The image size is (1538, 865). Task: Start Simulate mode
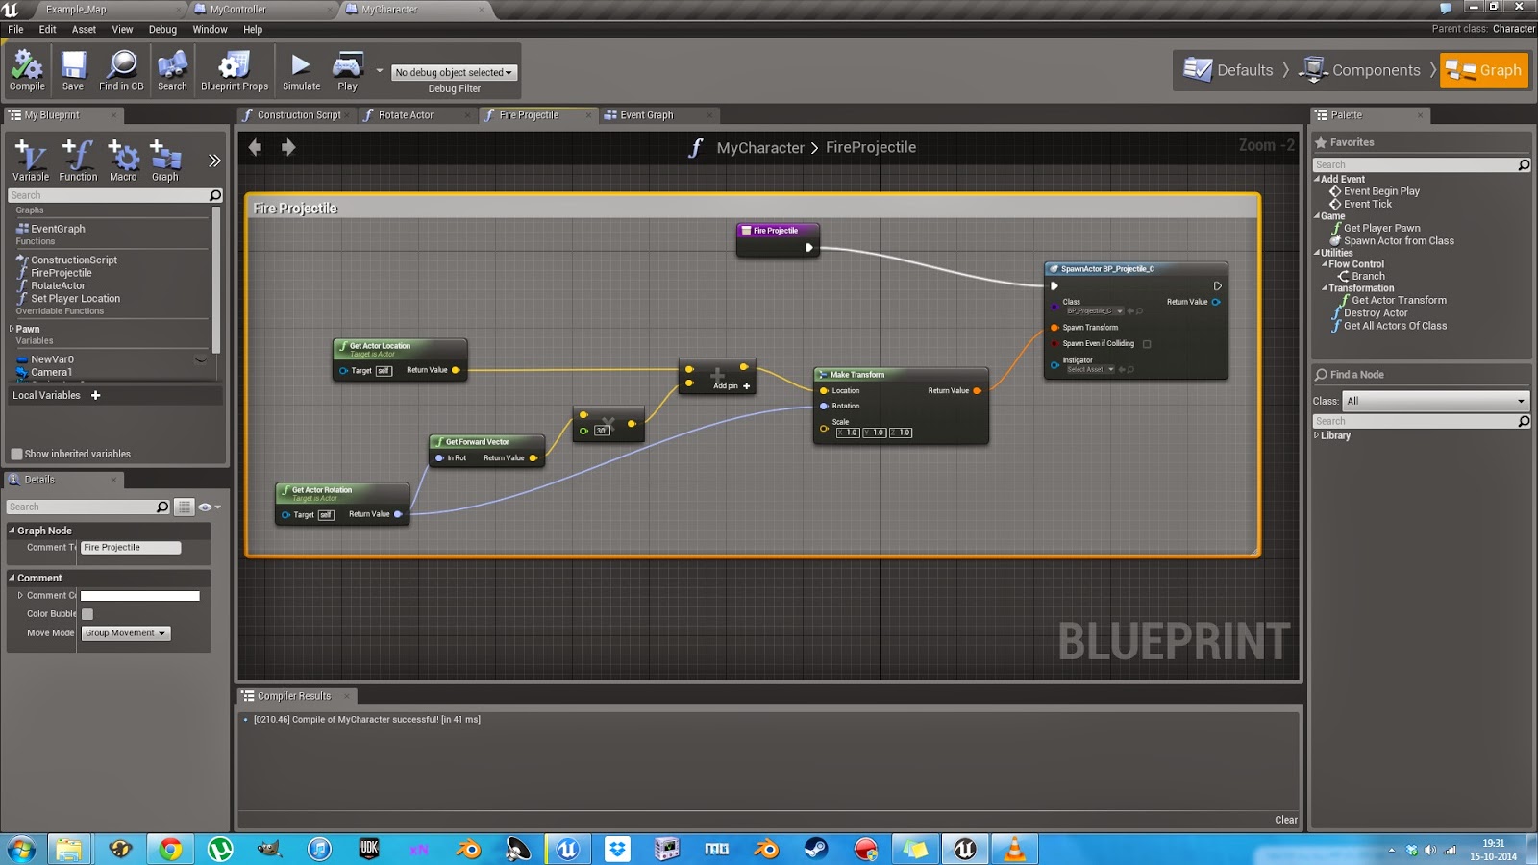click(x=301, y=69)
